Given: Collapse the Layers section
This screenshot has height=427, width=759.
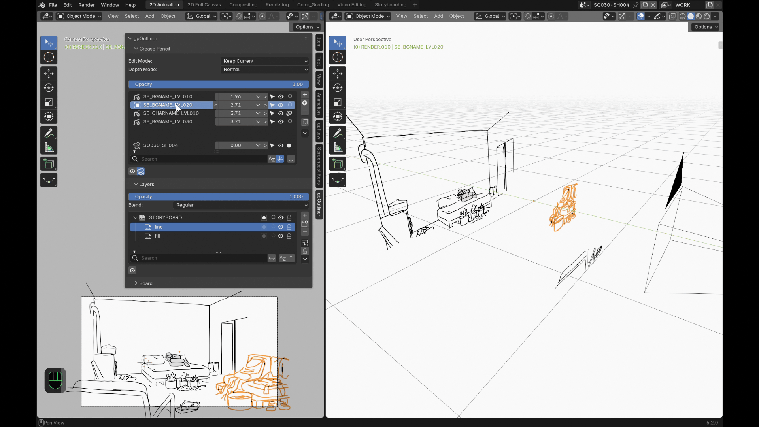Looking at the screenshot, I should pyautogui.click(x=144, y=184).
